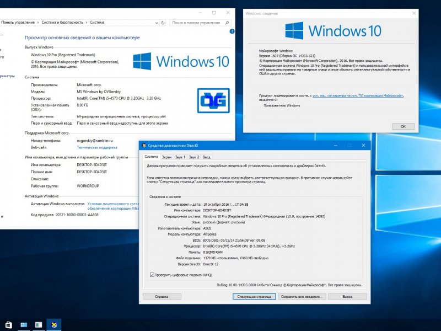The image size is (441, 331).
Task: Navigate to Система и безопасность breadcrumb
Action: (62, 23)
